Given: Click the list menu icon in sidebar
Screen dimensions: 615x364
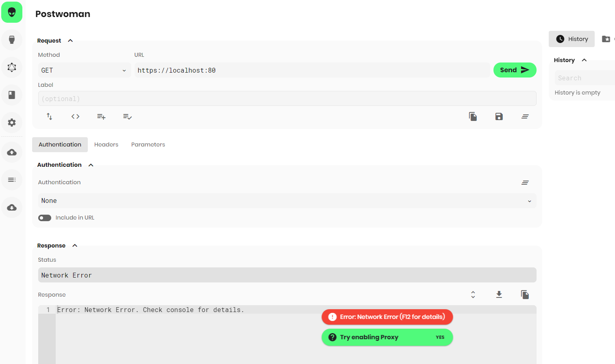Looking at the screenshot, I should pyautogui.click(x=12, y=180).
